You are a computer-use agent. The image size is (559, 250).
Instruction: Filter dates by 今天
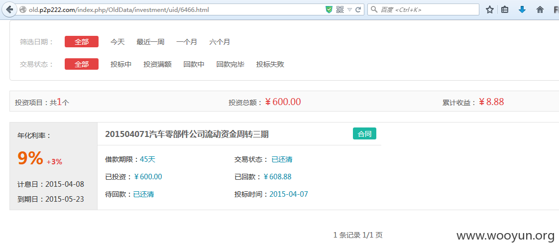coord(117,42)
